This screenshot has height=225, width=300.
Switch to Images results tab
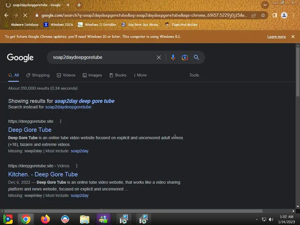click(92, 75)
